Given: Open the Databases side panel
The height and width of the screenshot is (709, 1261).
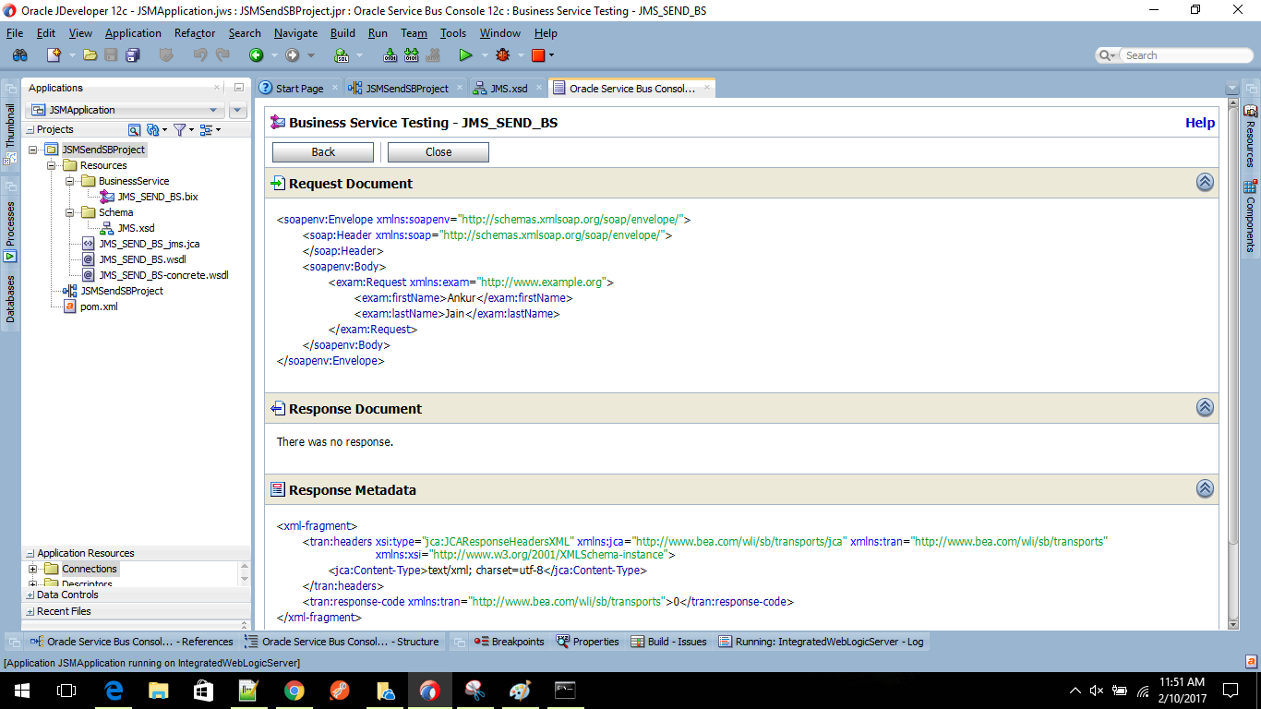Looking at the screenshot, I should (x=10, y=298).
